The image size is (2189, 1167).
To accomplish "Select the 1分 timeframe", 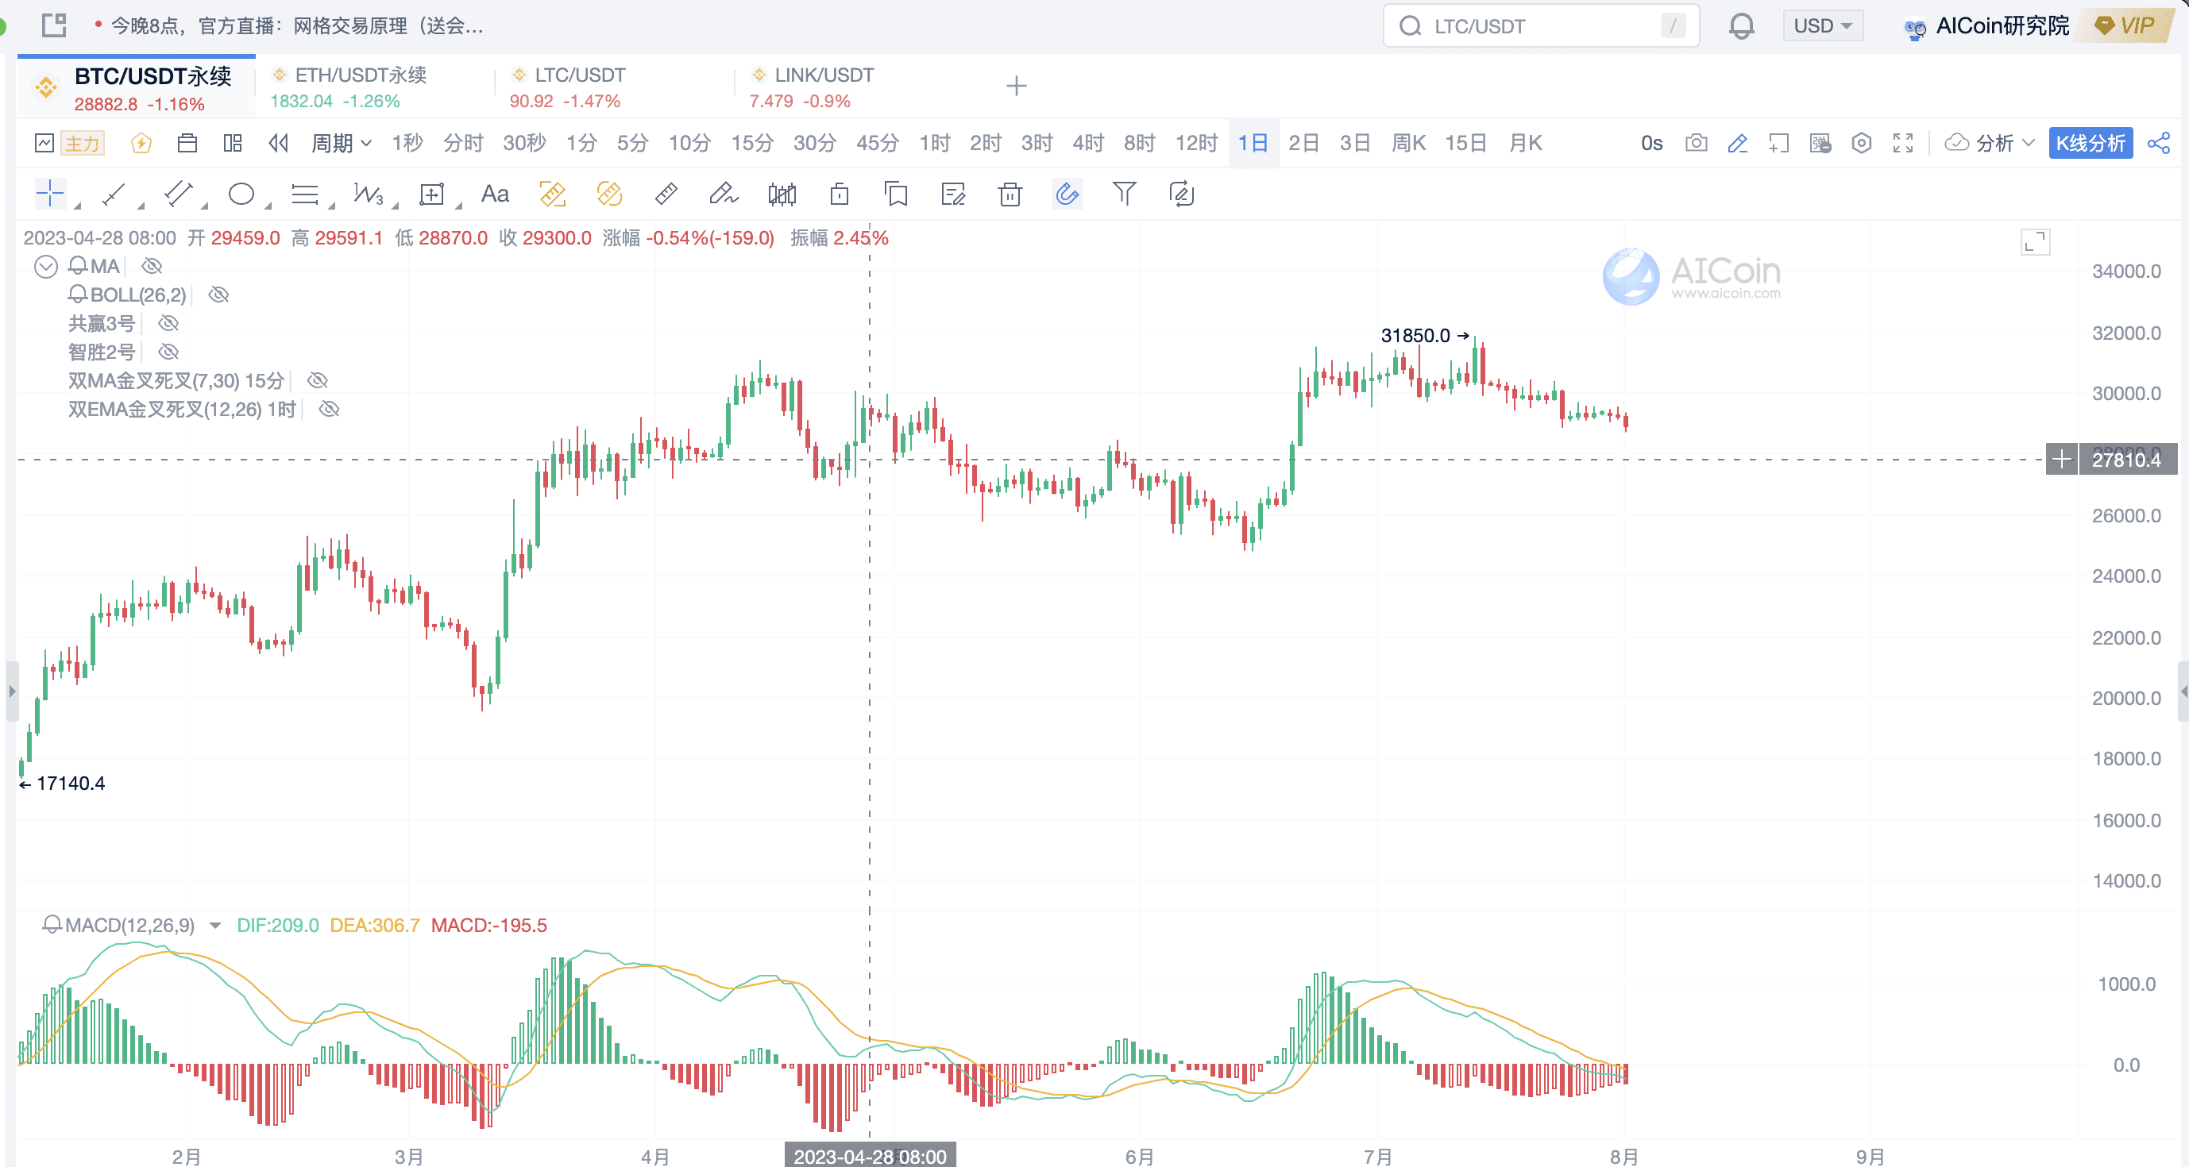I will [581, 143].
